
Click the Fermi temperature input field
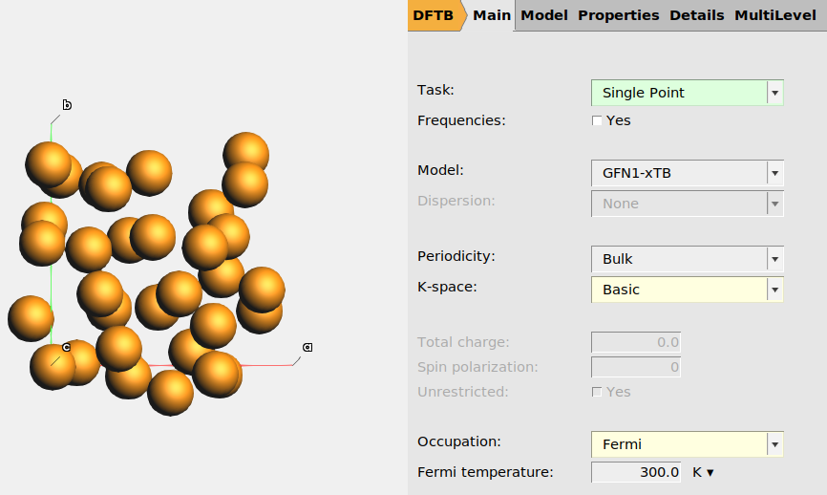click(636, 472)
